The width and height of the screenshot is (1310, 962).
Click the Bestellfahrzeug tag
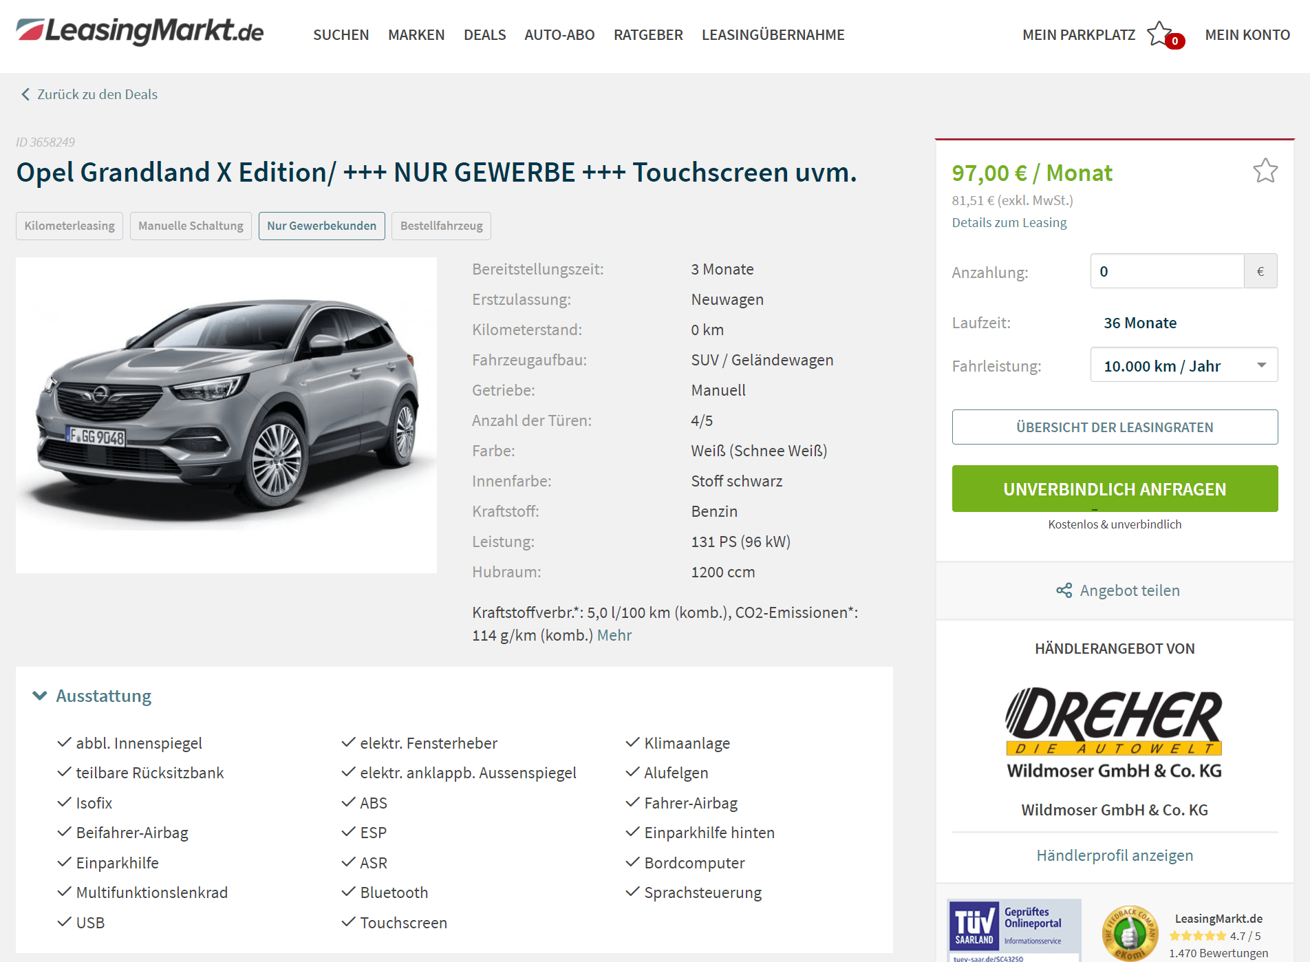click(x=442, y=226)
